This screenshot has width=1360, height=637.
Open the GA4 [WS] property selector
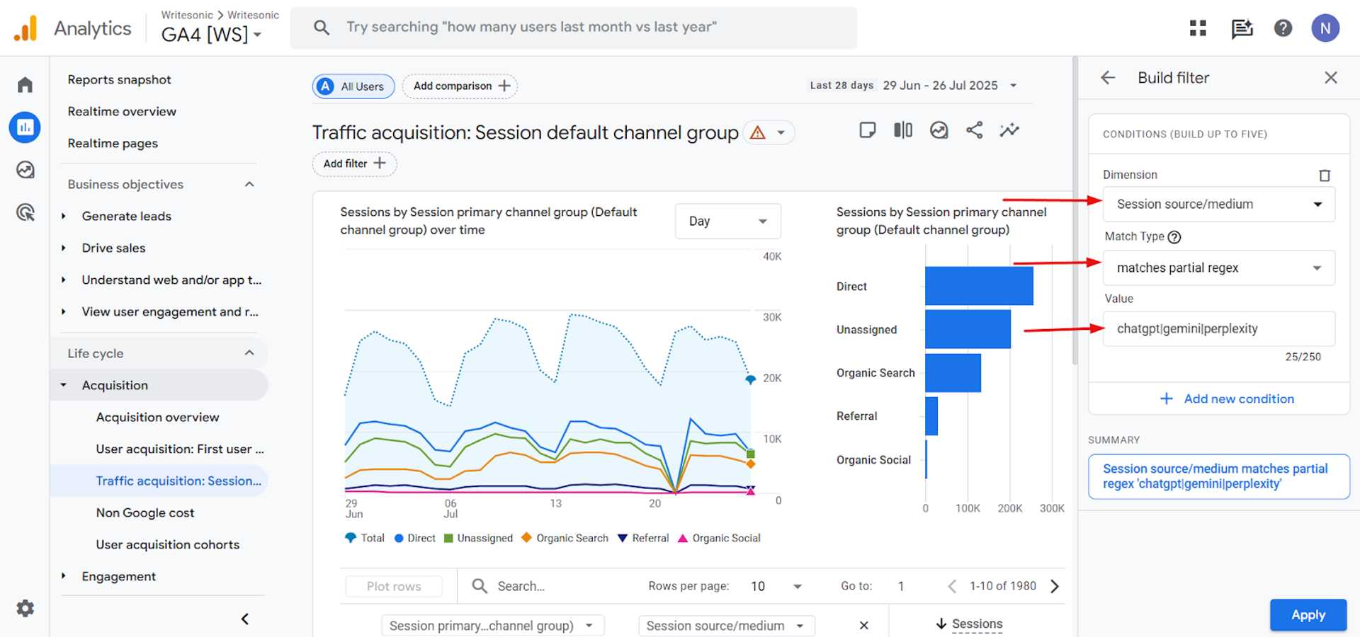[211, 34]
